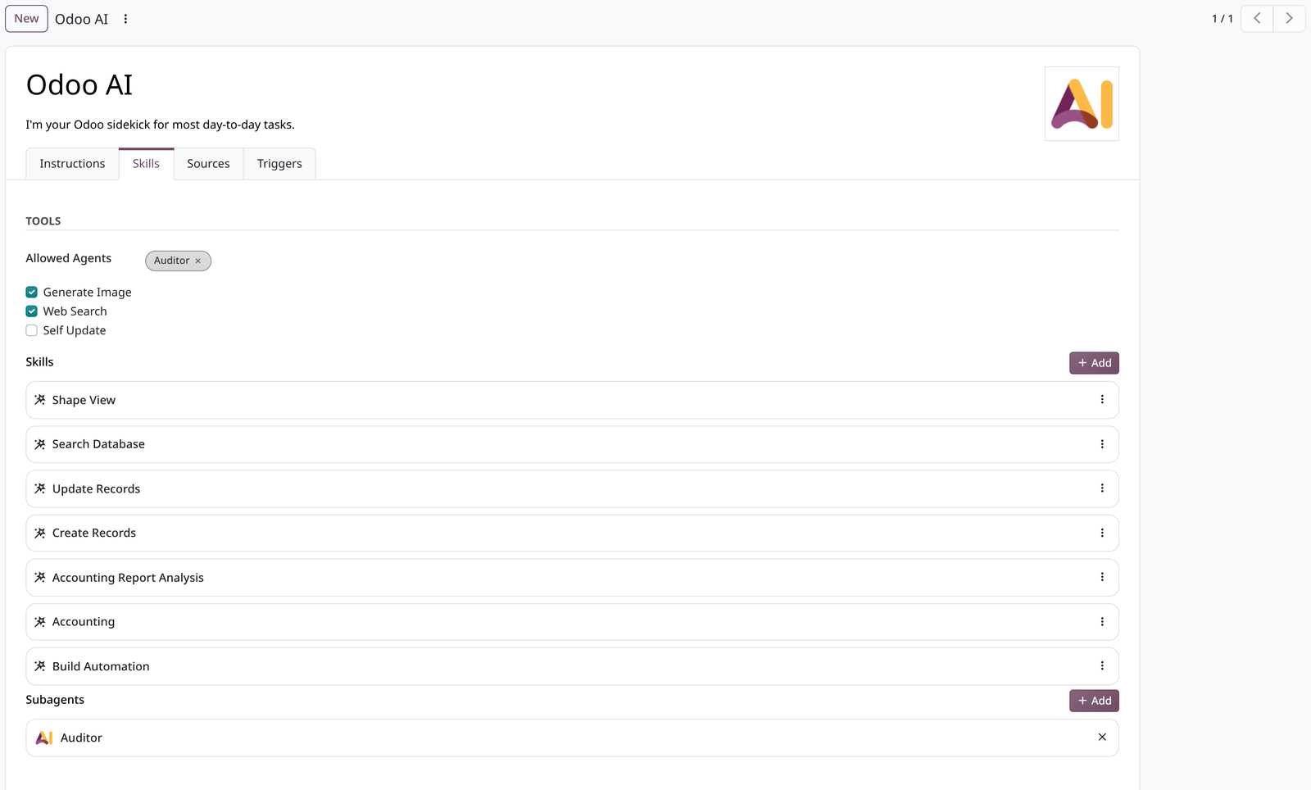The height and width of the screenshot is (790, 1311).
Task: Go to the previous record arrow
Action: tap(1257, 18)
